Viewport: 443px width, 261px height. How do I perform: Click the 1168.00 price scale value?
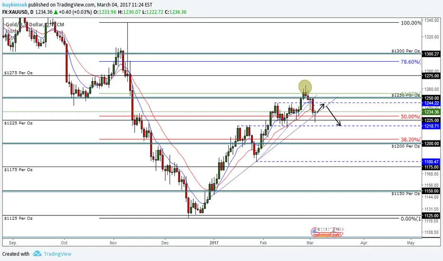point(432,174)
